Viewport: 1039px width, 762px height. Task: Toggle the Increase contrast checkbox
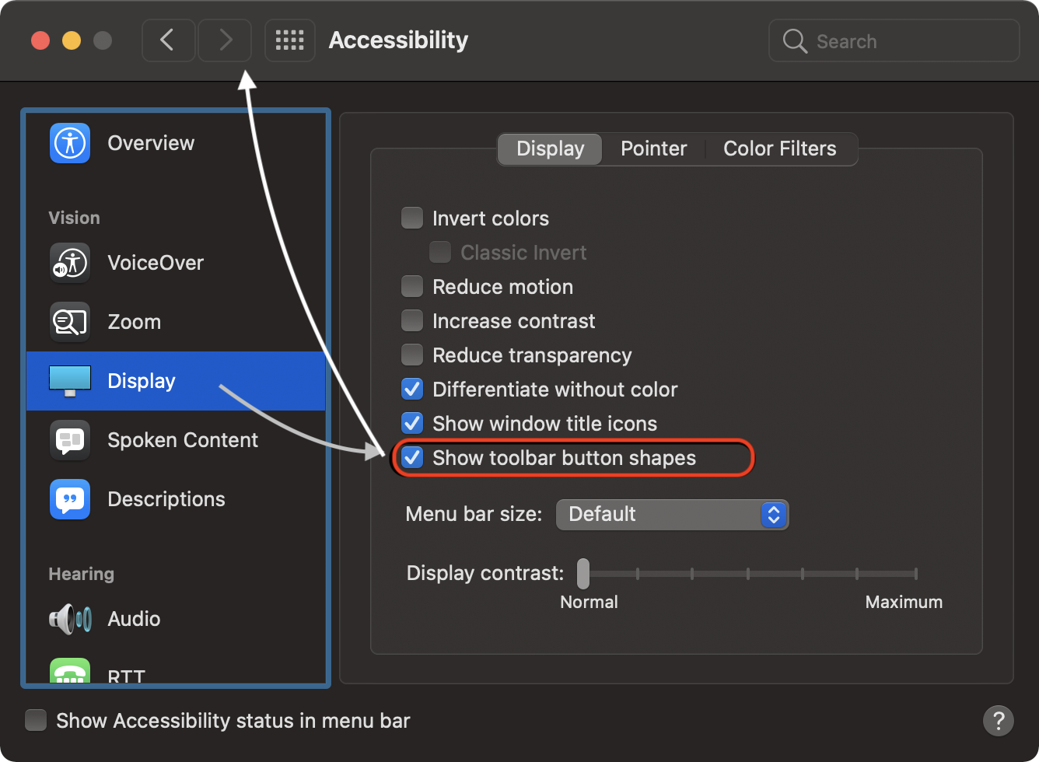[x=412, y=321]
